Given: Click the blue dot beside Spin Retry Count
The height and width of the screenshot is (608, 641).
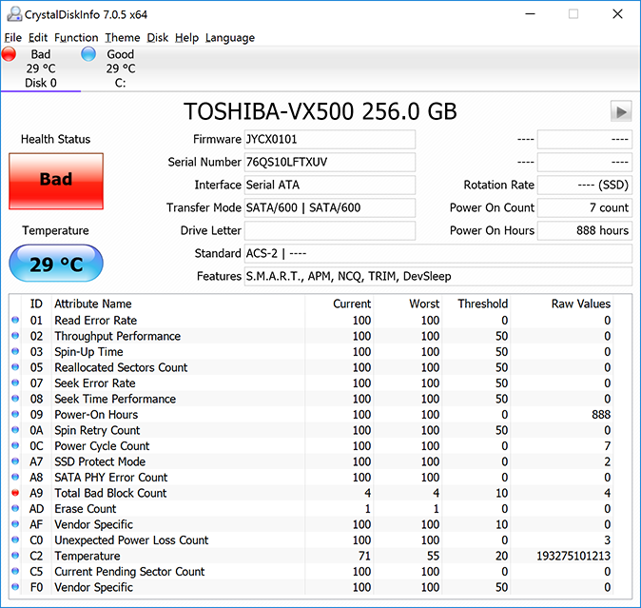Looking at the screenshot, I should point(15,430).
